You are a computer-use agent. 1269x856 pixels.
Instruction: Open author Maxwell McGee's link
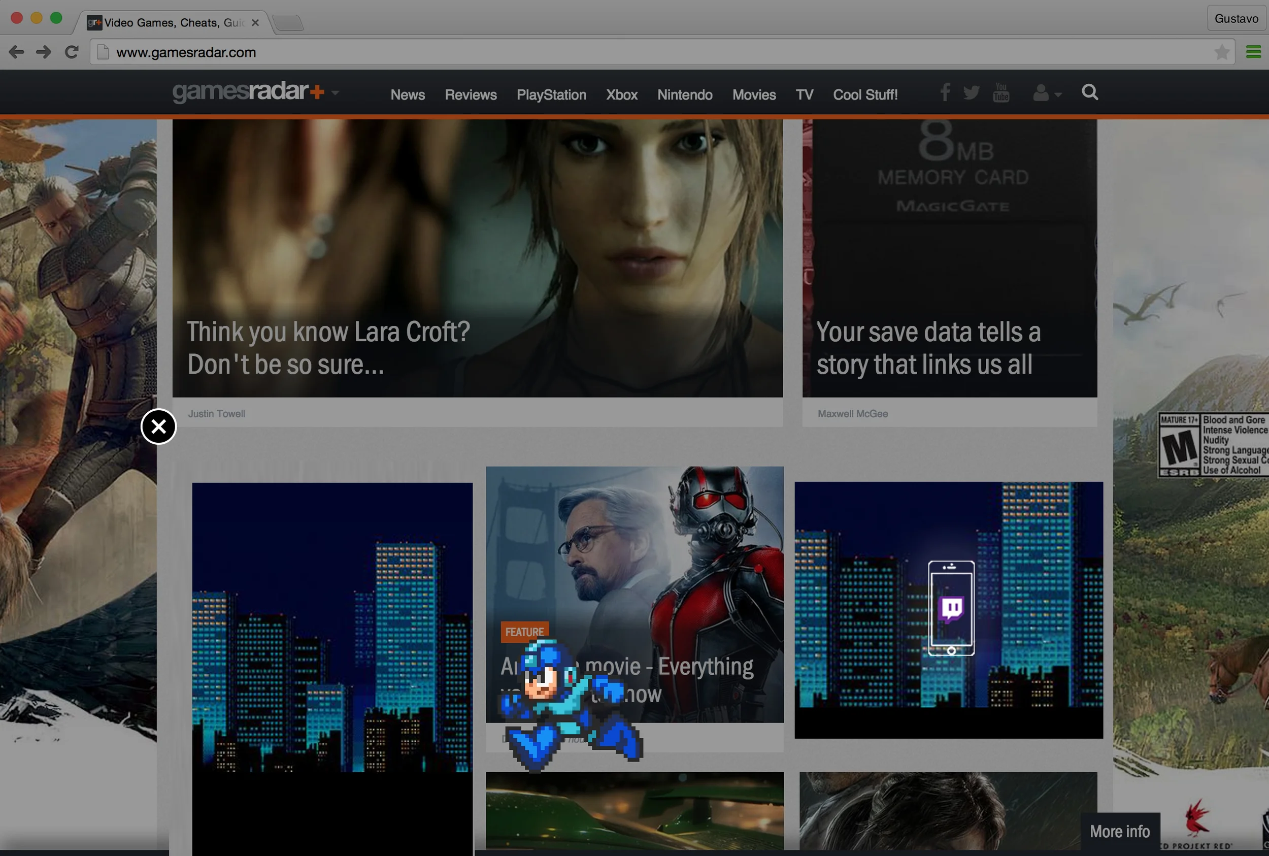pyautogui.click(x=853, y=414)
